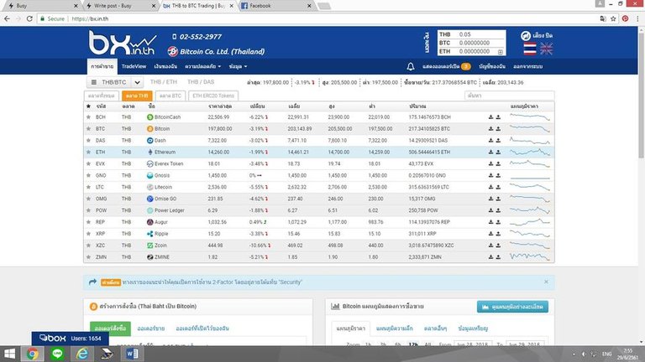Select the BTC market tab
The height and width of the screenshot is (362, 645).
tap(170, 96)
